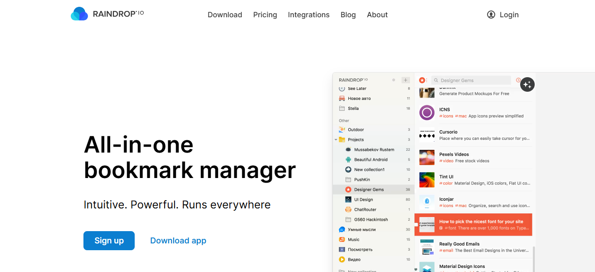Click the Login link
The width and height of the screenshot is (595, 272).
[x=503, y=15]
